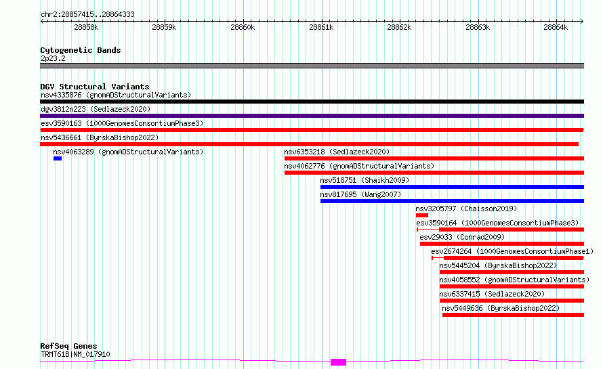Click the 28860k ruler tick label
Screen dimensions: 603x369
point(243,27)
